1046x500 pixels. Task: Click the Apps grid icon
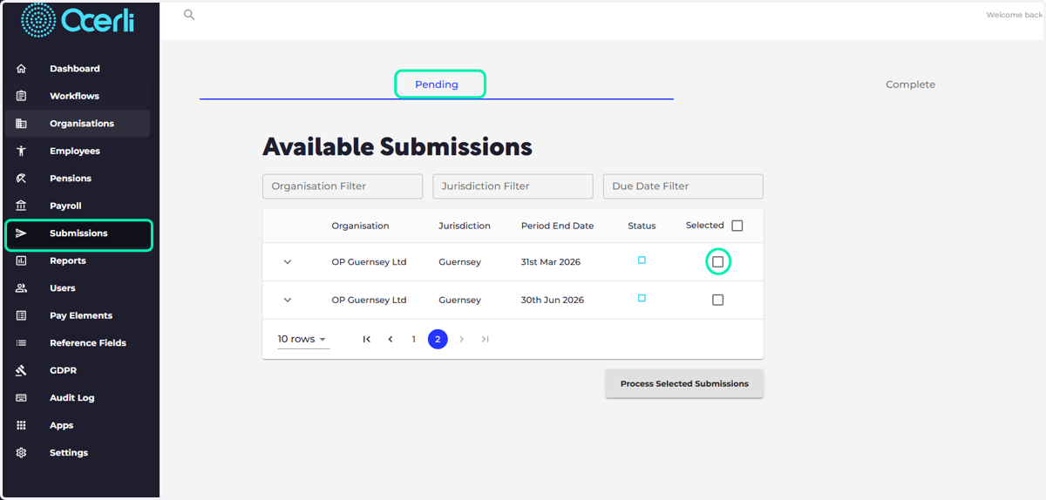click(x=22, y=425)
